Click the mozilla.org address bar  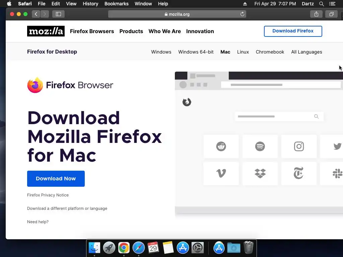pos(177,14)
